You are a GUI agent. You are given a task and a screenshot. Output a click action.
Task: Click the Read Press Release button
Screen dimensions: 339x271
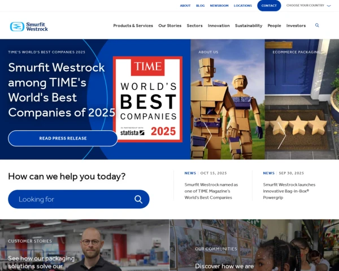pos(63,138)
